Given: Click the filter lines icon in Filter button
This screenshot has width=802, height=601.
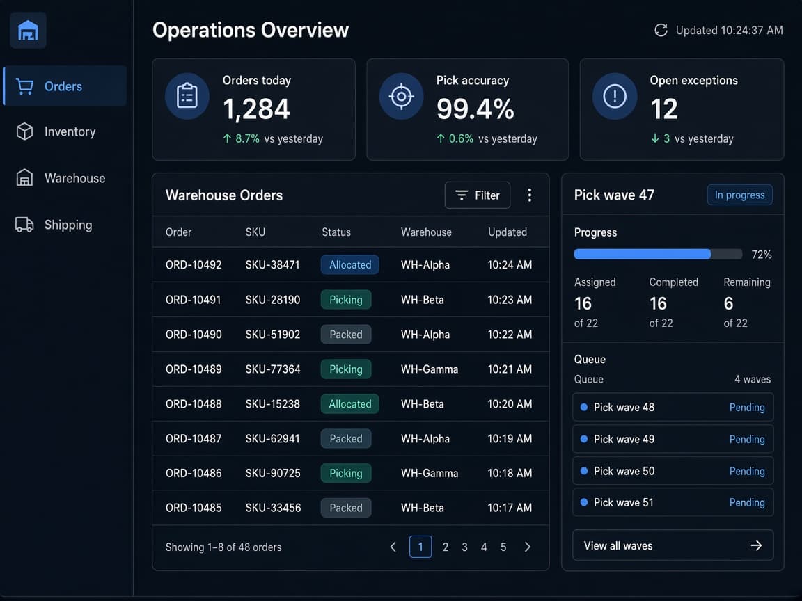Looking at the screenshot, I should coord(462,195).
